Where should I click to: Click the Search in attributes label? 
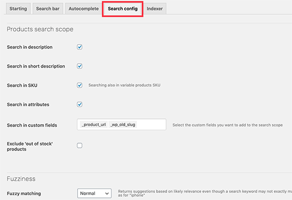[x=28, y=104]
